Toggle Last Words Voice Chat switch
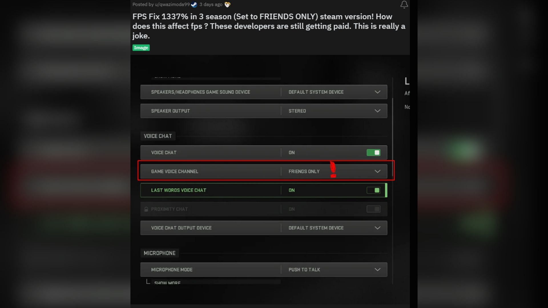Screen dimensions: 548x308 [373, 190]
